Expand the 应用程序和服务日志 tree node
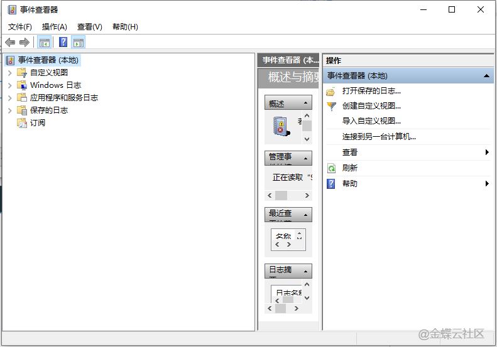Image resolution: width=497 pixels, height=347 pixels. click(x=9, y=98)
